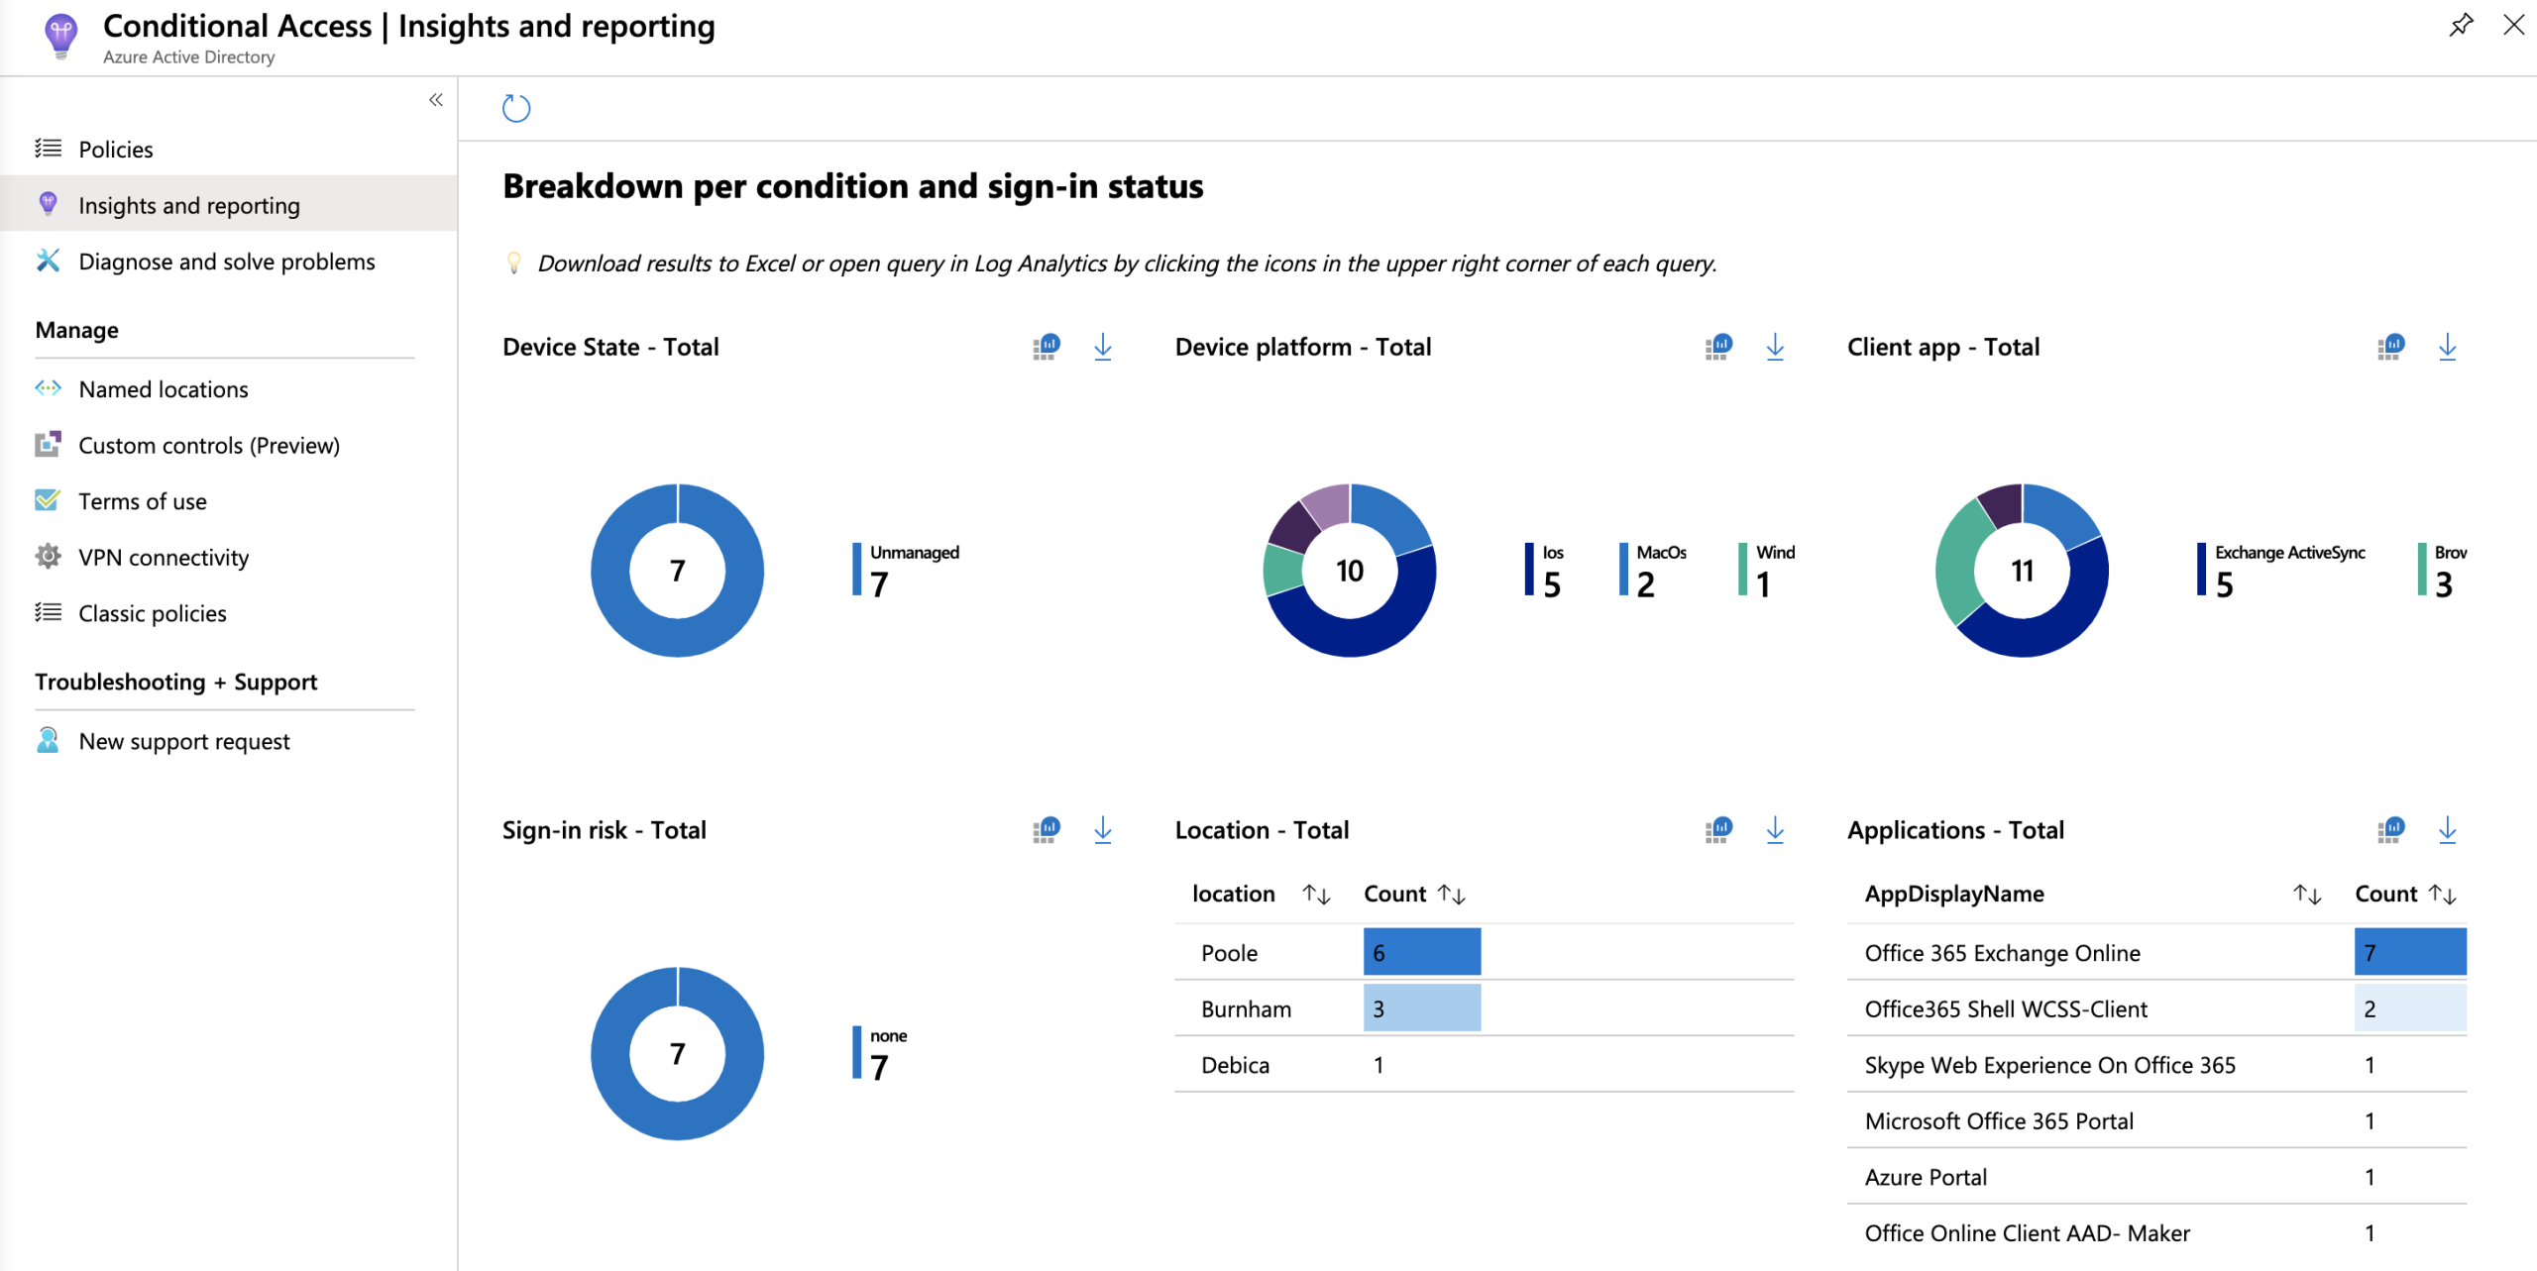The image size is (2537, 1271).
Task: Sort Applications by AppDisplayName
Action: [2307, 895]
